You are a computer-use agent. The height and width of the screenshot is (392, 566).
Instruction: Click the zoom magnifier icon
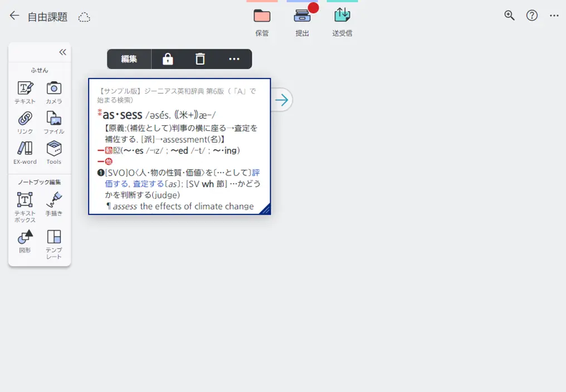pos(509,15)
